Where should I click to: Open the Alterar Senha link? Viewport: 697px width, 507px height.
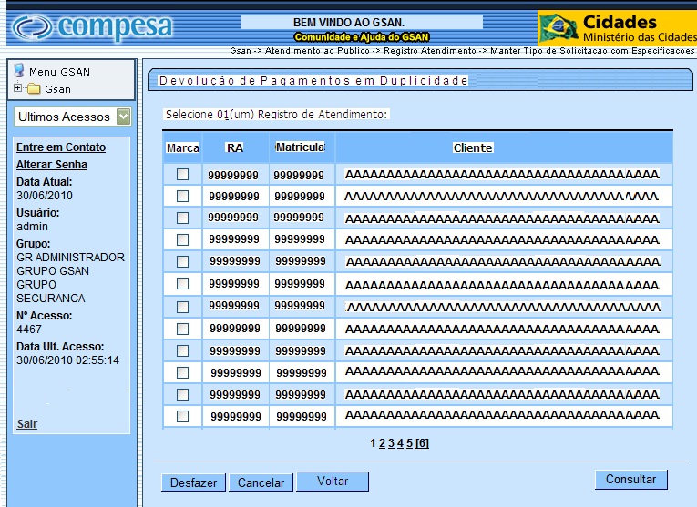[x=52, y=165]
